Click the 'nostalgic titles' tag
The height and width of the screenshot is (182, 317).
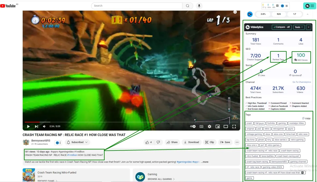pos(297,123)
